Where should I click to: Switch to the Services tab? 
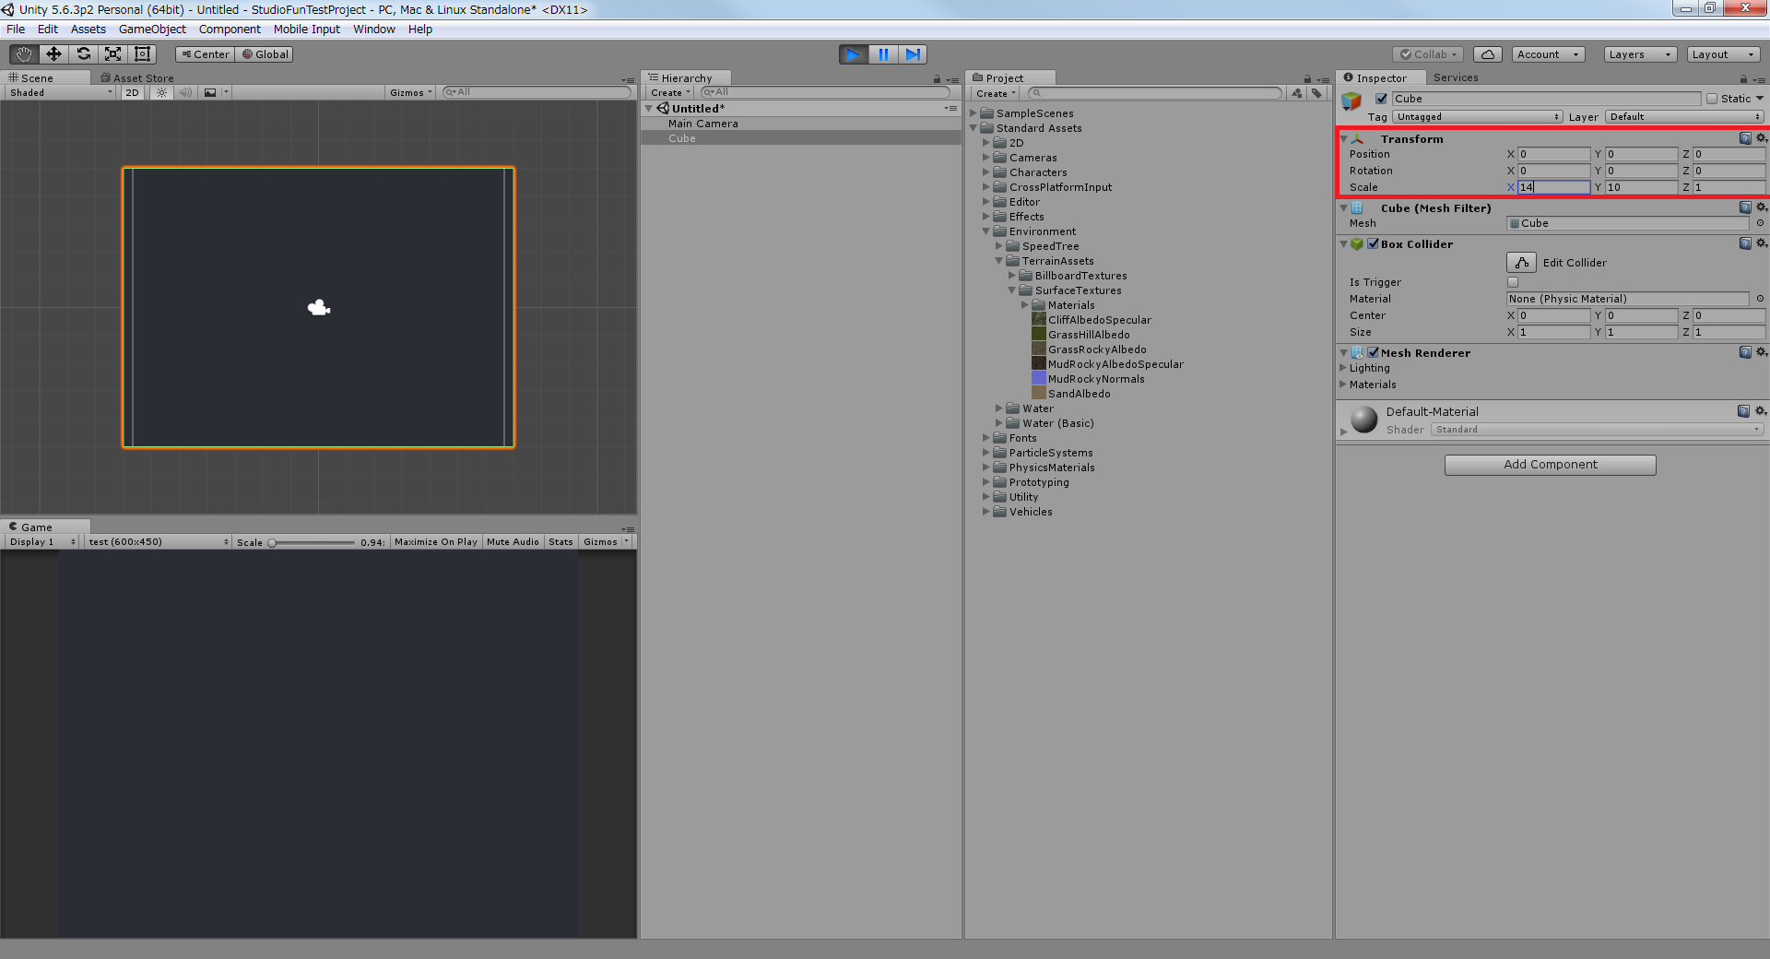click(x=1456, y=77)
